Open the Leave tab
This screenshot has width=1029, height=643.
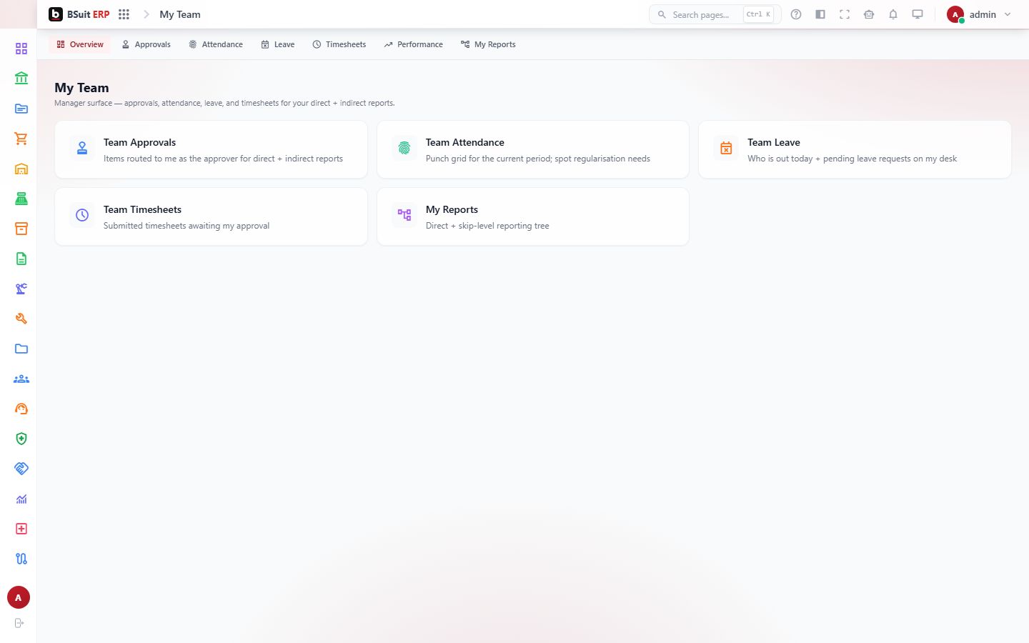278,44
